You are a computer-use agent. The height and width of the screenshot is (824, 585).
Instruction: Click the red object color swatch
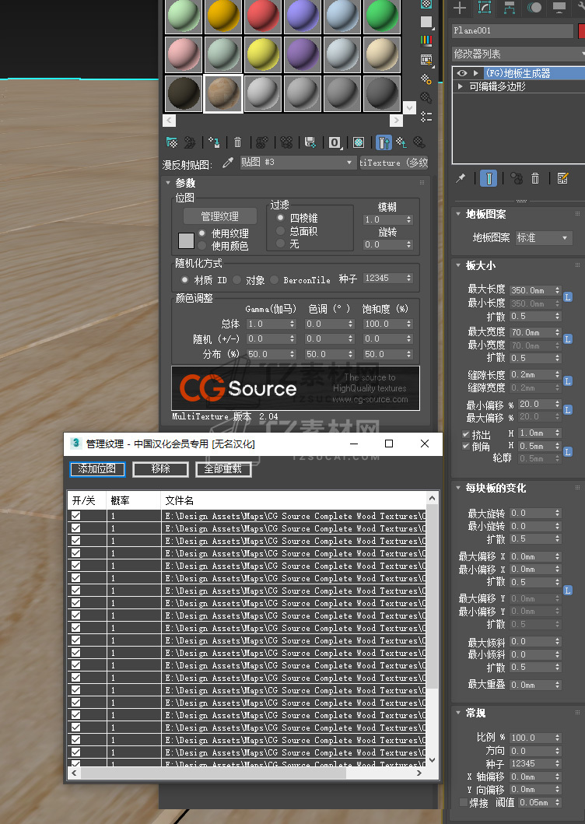point(581,31)
